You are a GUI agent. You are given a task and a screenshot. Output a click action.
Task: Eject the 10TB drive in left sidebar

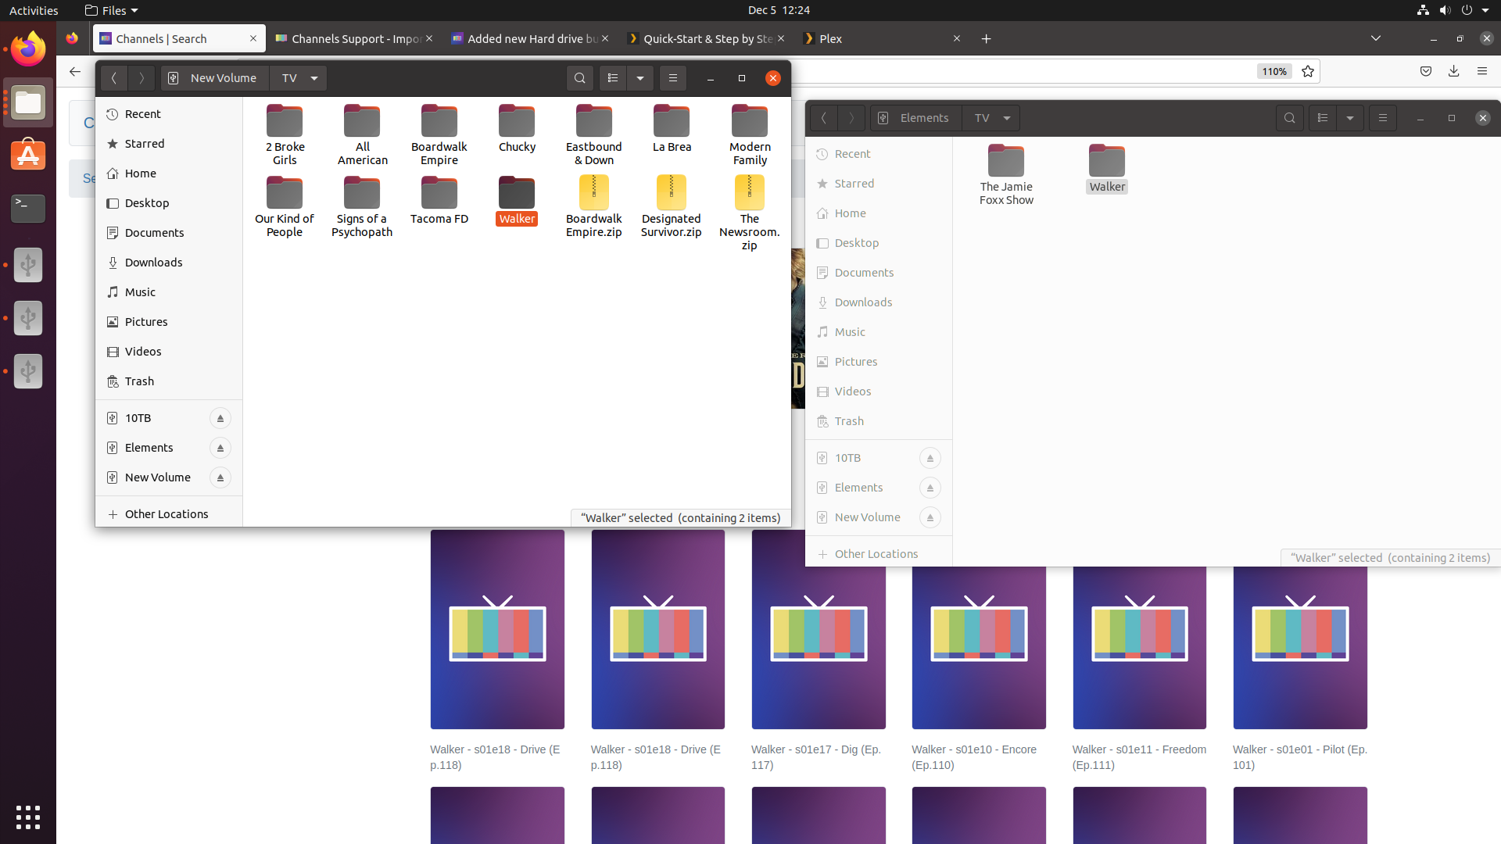220,419
